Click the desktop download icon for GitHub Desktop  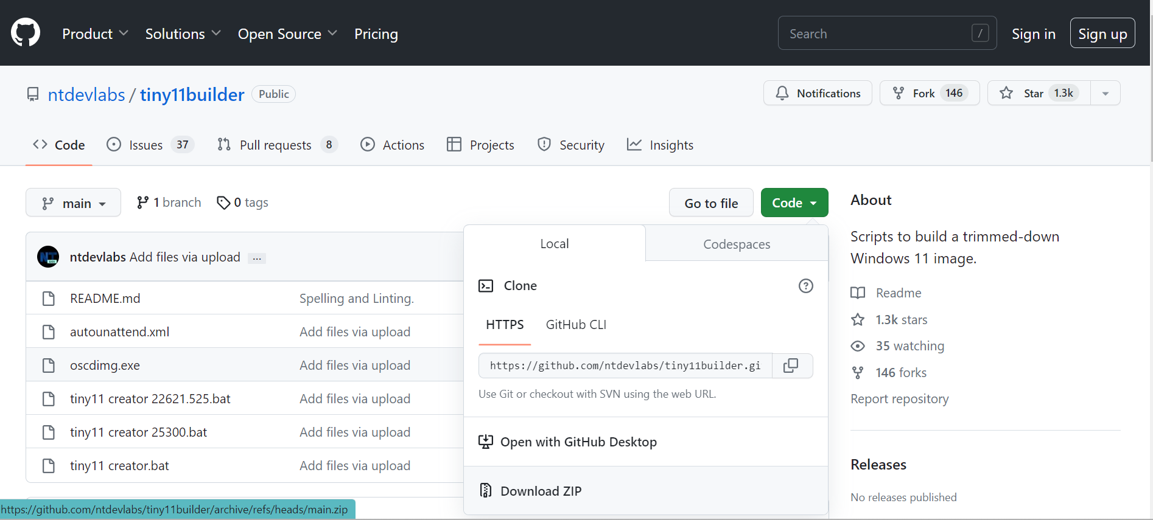click(x=486, y=442)
